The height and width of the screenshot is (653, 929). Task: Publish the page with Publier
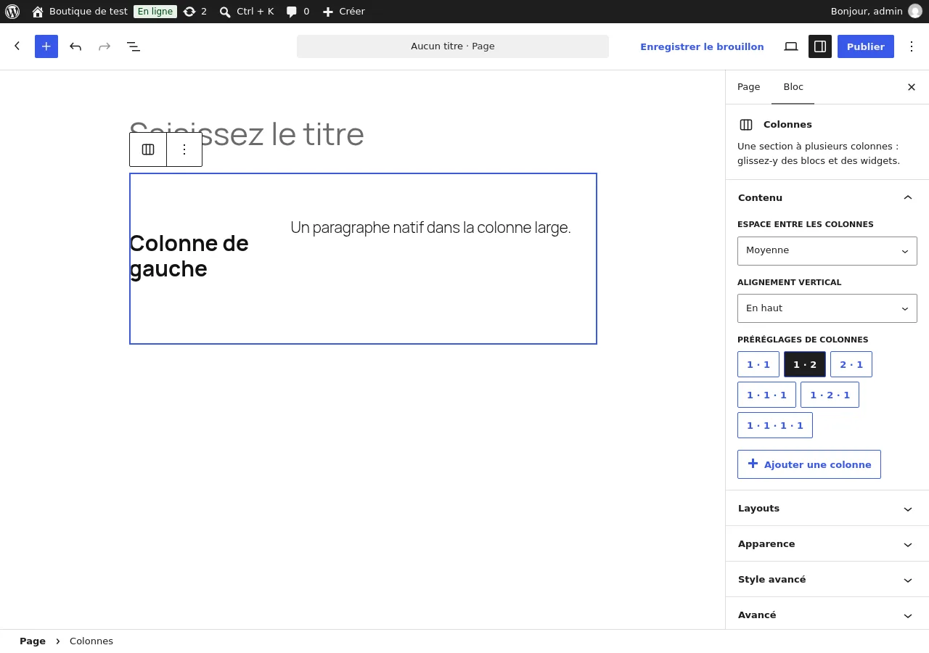pos(866,46)
